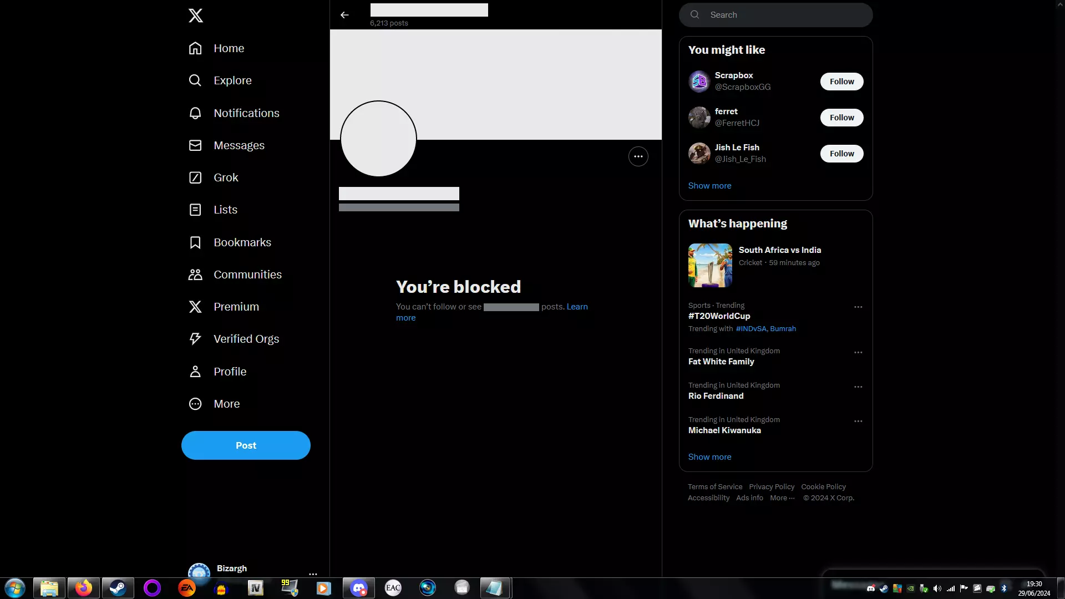
Task: Open the Explore search icon
Action: pos(195,80)
